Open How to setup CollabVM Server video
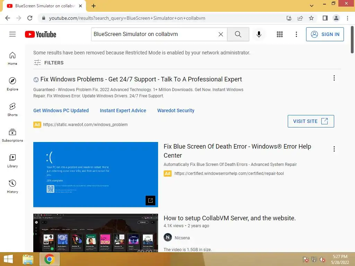 tap(230, 218)
